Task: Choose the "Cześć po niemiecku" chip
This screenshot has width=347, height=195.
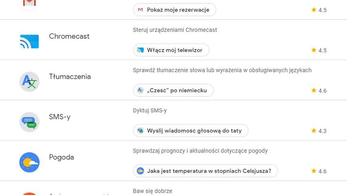Action: (173, 90)
